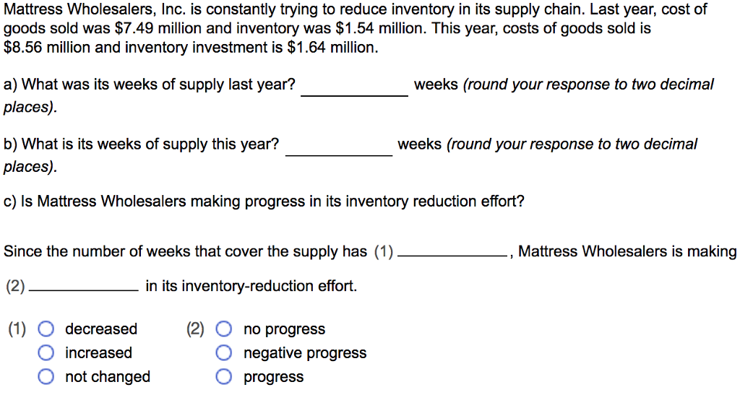
Task: Select the "increased" radio button
Action: tap(46, 352)
